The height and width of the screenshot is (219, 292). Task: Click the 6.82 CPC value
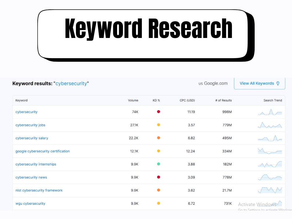191,138
